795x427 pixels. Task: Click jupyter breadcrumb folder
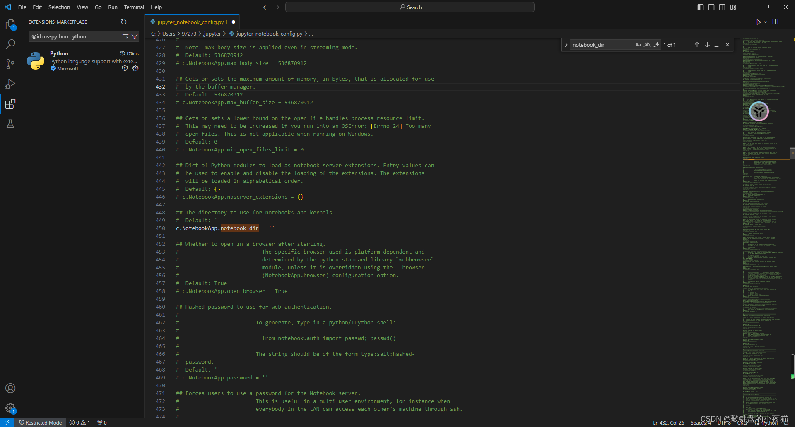(x=212, y=34)
